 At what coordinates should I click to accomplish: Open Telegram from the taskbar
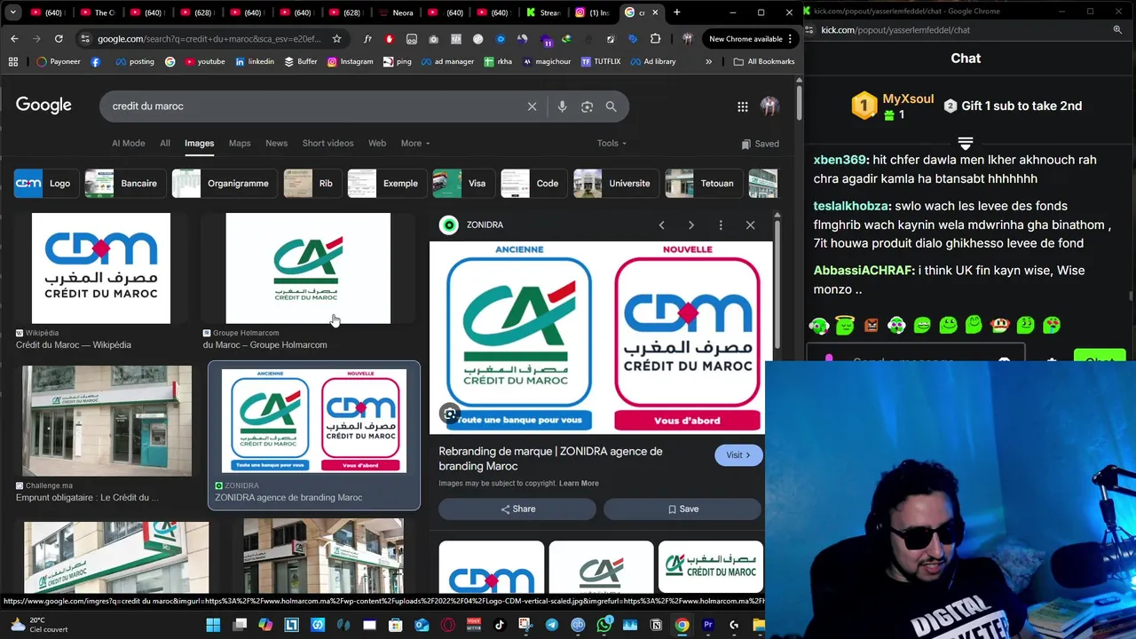pyautogui.click(x=551, y=625)
